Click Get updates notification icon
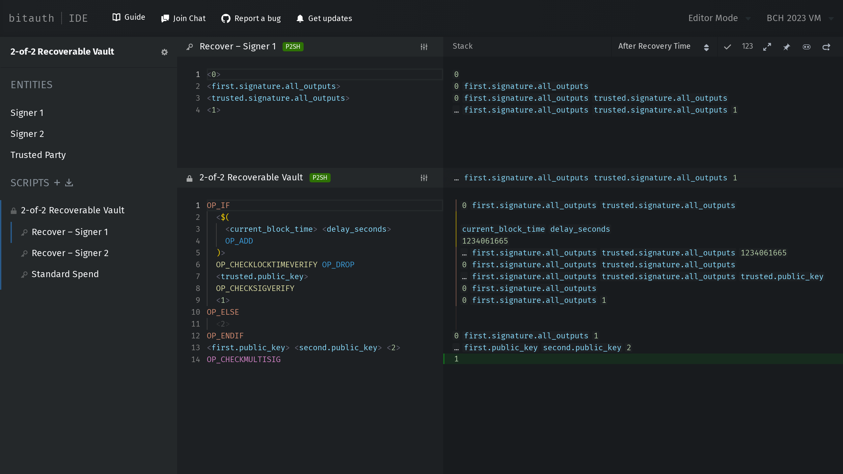The image size is (843, 474). coord(300,18)
